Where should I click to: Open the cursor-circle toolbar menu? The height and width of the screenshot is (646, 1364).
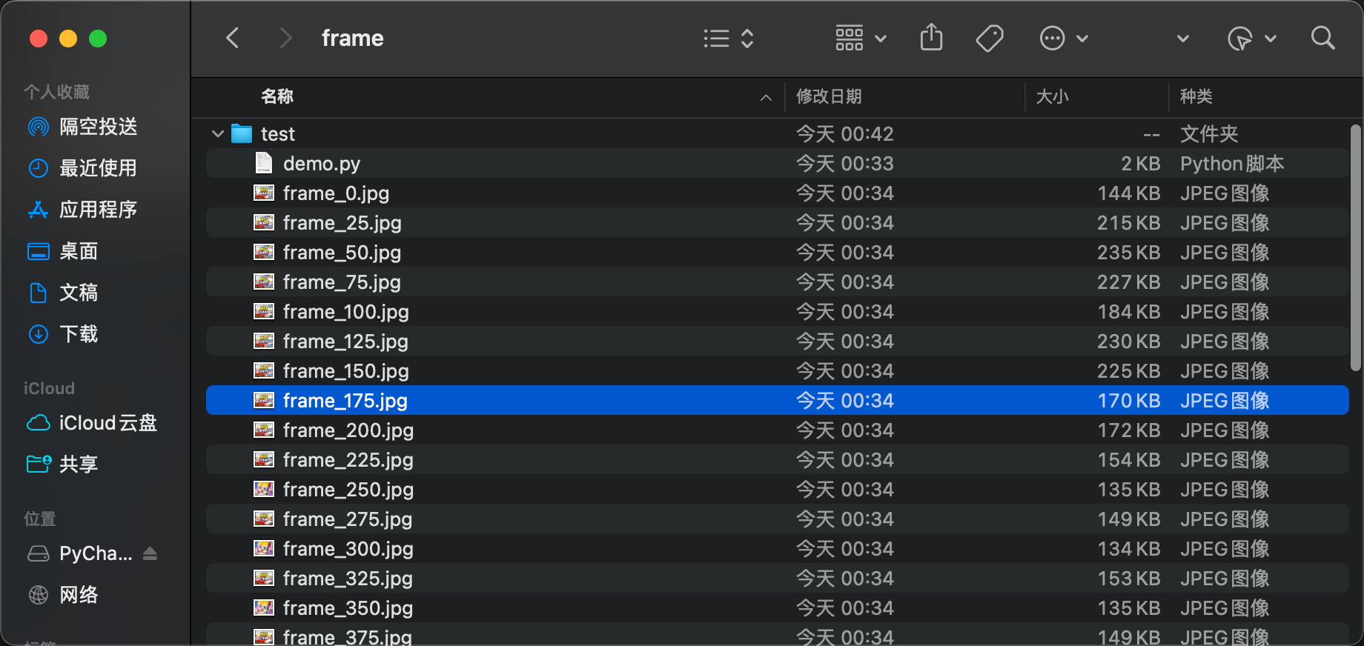tap(1252, 39)
